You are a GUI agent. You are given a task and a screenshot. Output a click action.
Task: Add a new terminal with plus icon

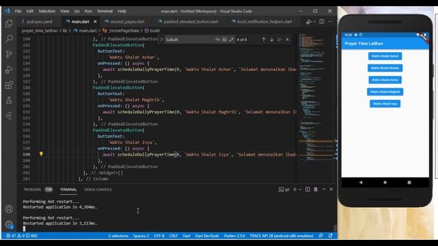(295, 189)
